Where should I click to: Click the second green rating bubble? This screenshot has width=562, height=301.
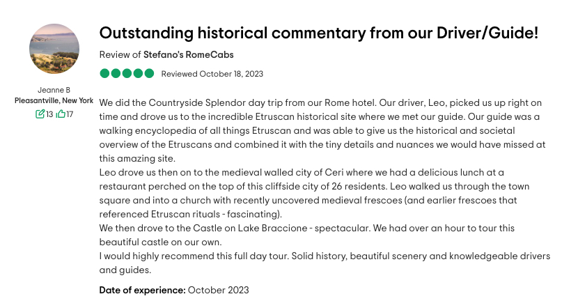point(116,73)
